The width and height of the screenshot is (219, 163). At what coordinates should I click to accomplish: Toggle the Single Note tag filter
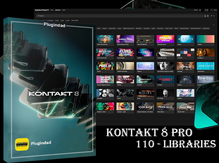(x=206, y=28)
